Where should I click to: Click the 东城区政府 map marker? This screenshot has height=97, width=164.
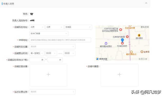[x=122, y=43]
